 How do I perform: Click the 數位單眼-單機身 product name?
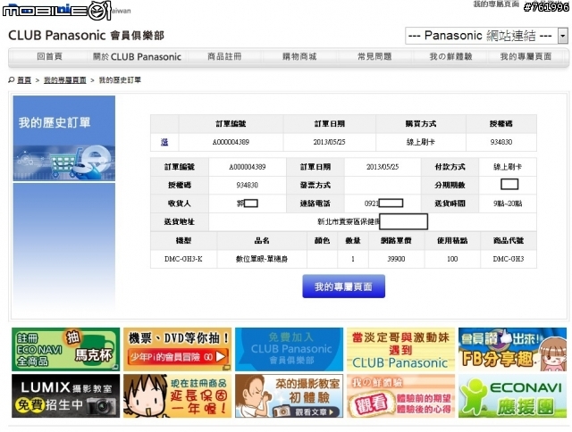coord(262,259)
